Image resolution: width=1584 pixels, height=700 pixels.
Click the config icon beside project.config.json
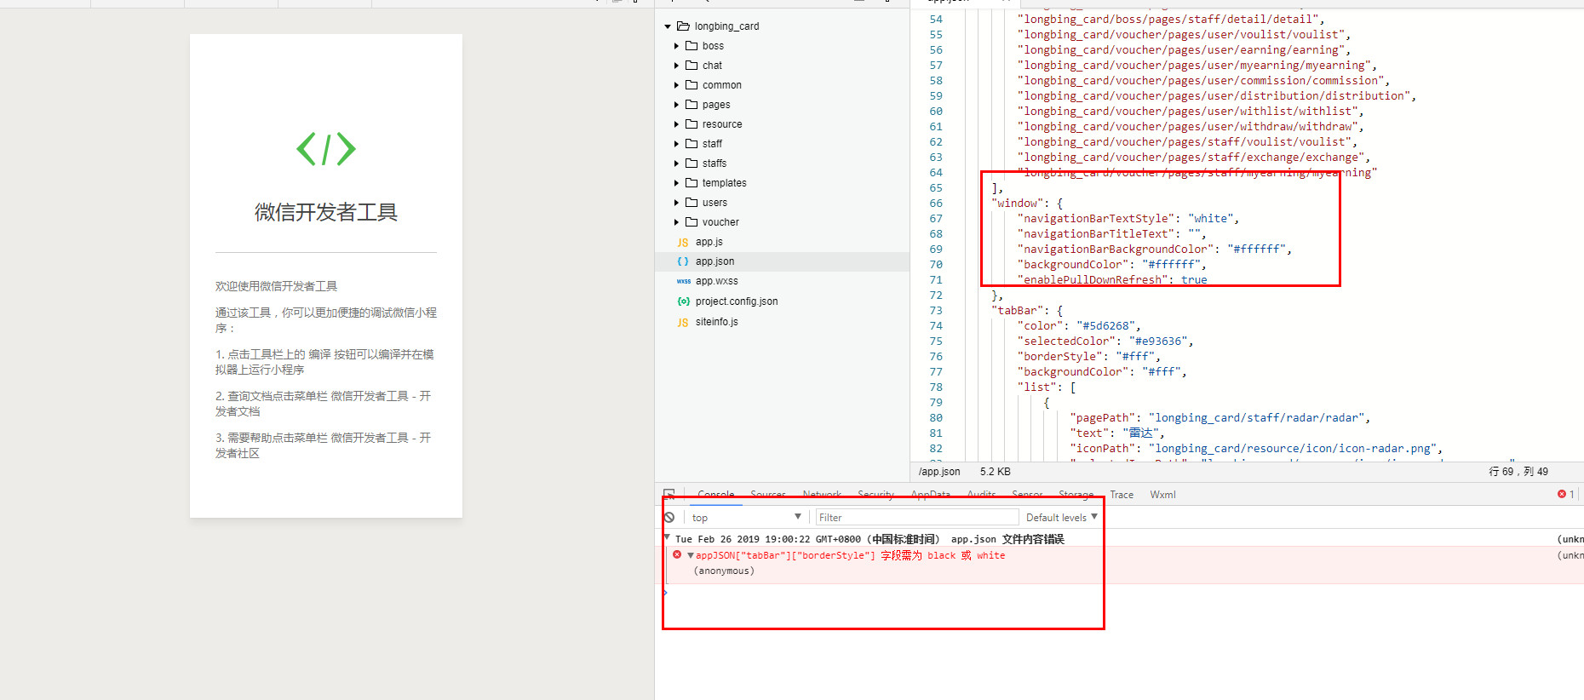click(x=683, y=301)
